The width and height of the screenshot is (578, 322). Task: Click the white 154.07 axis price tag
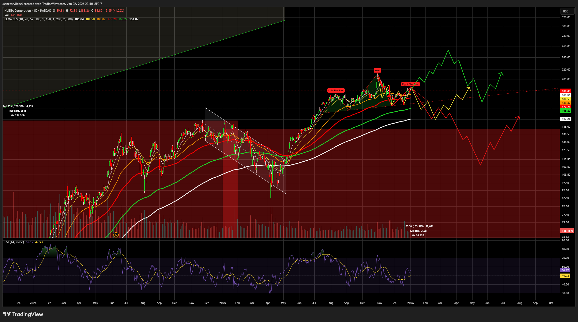566,119
